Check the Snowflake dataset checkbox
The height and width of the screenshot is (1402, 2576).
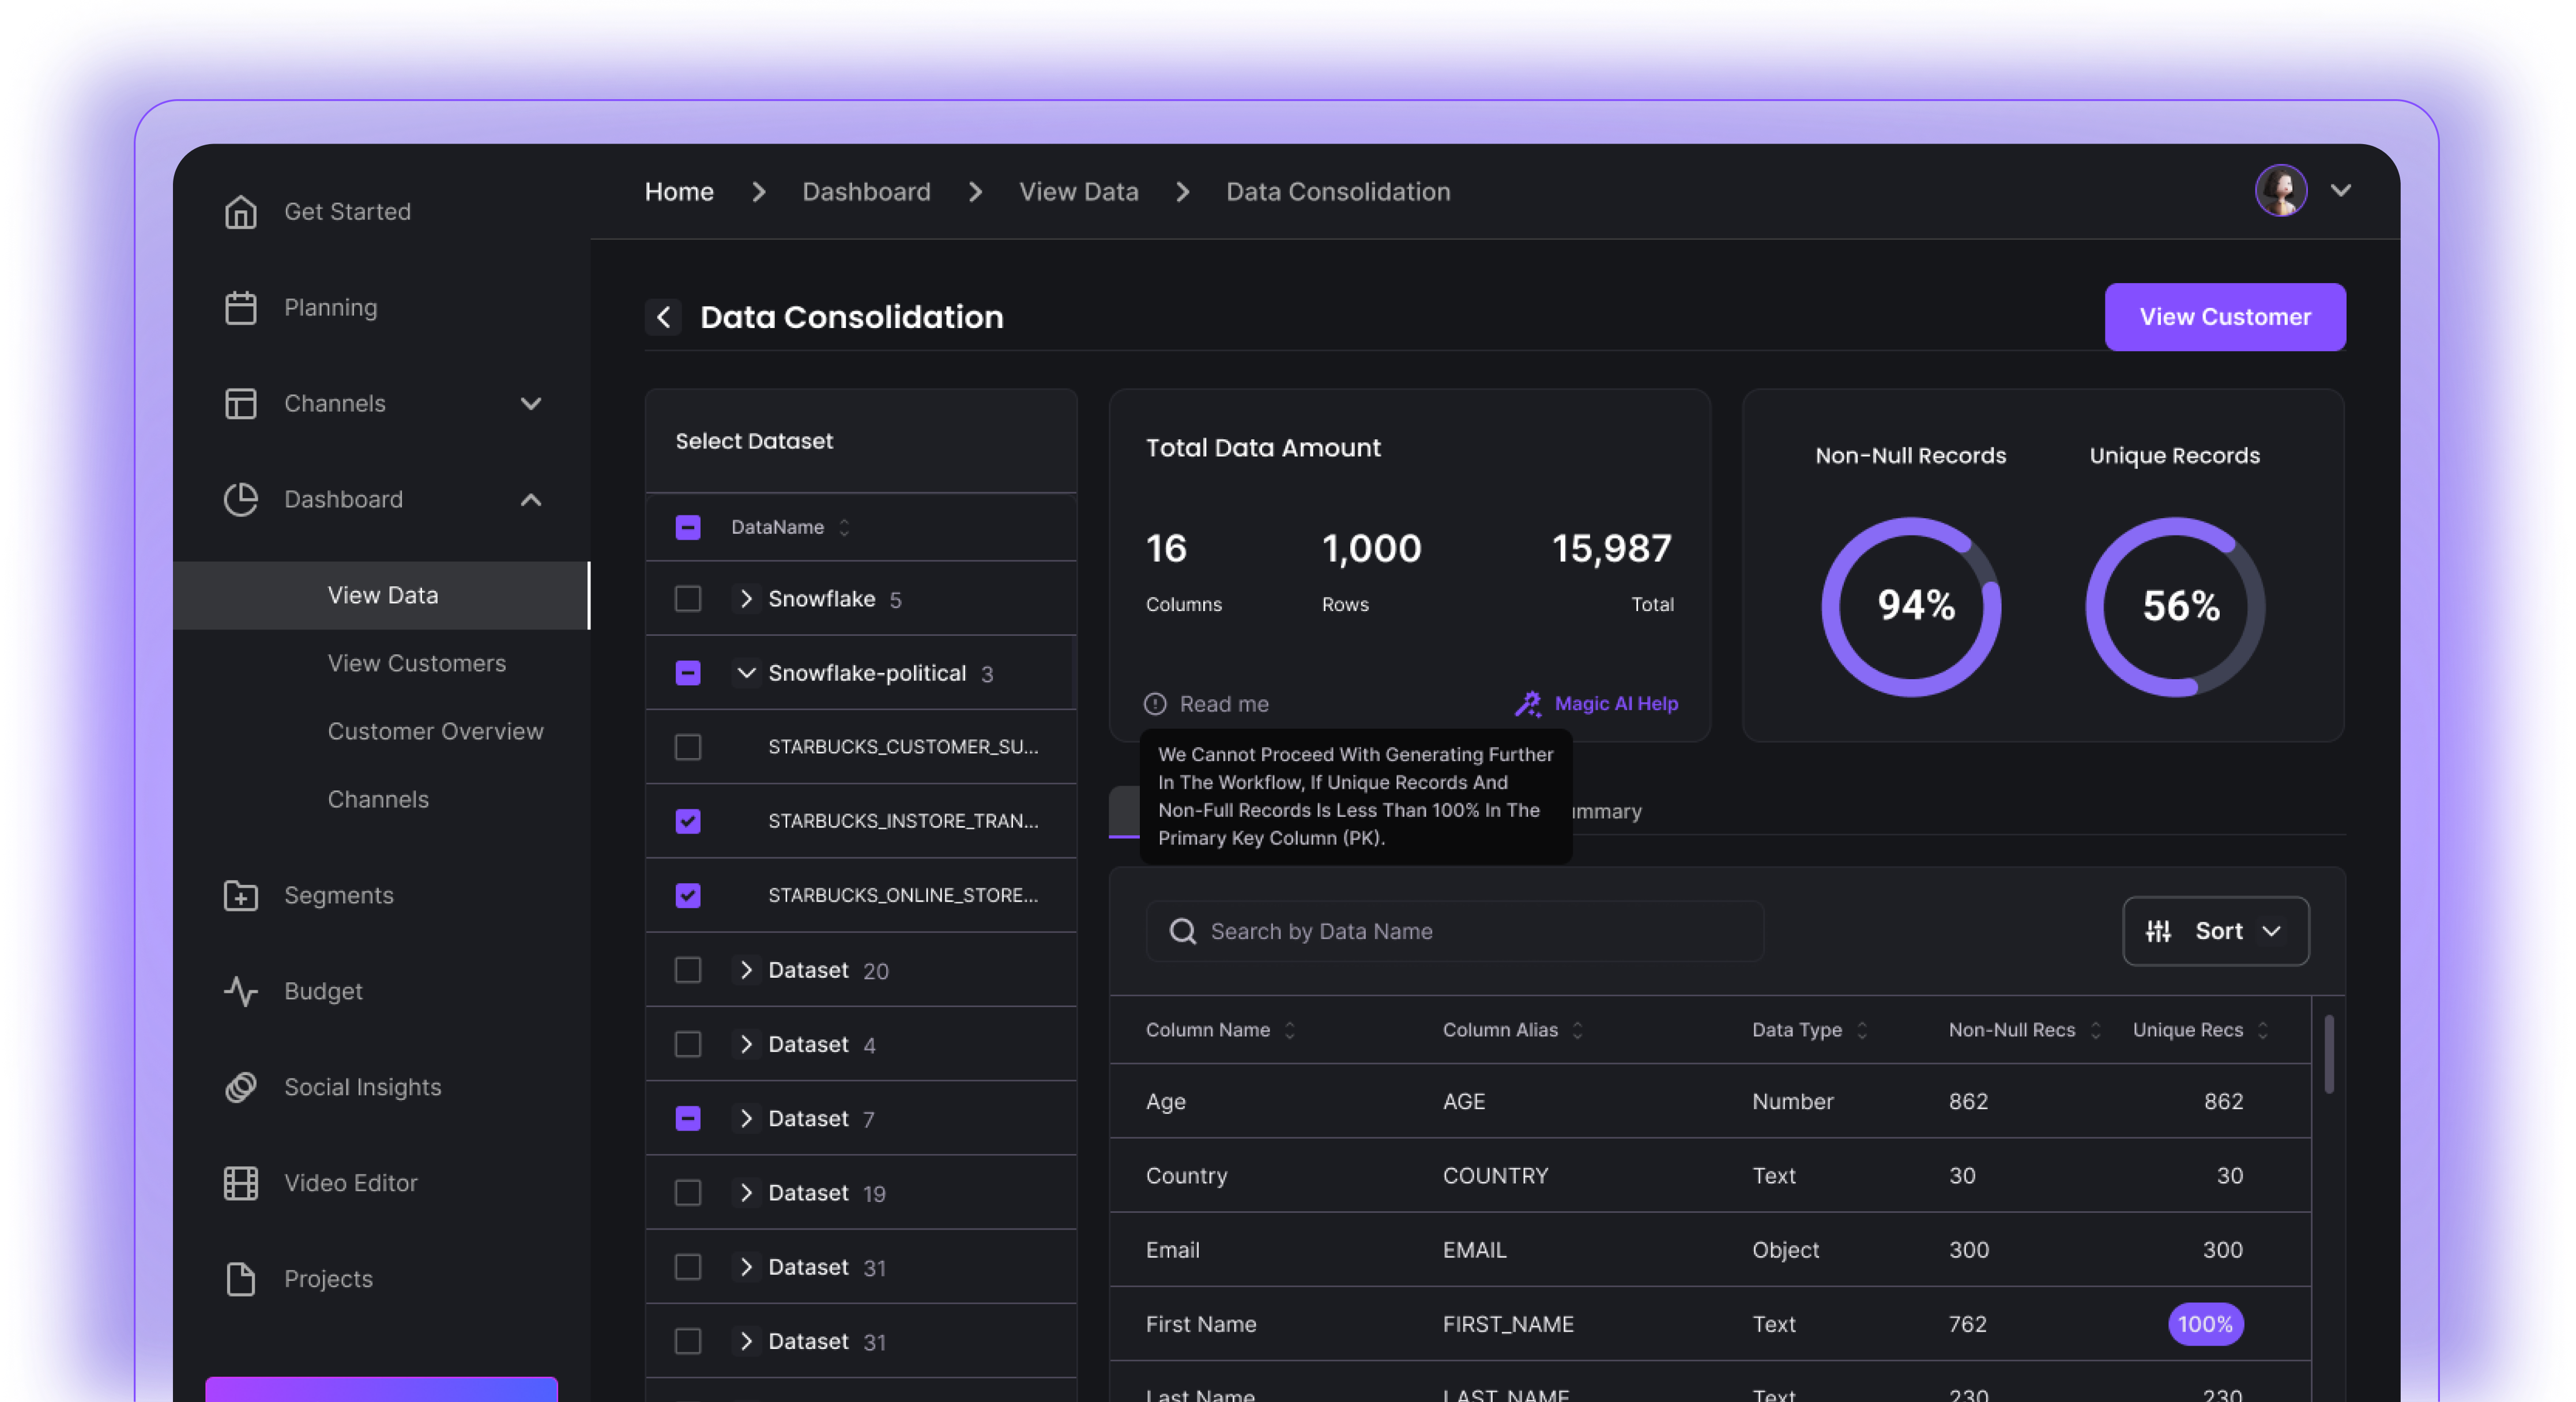pos(688,599)
